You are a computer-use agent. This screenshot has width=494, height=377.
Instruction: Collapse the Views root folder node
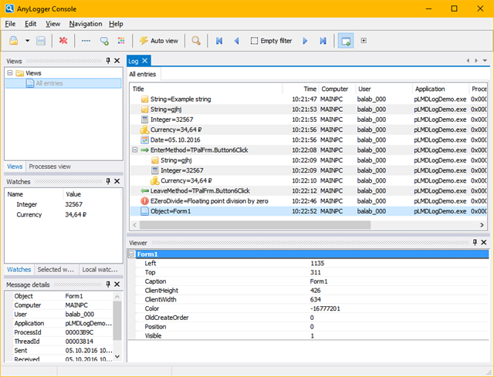(x=10, y=73)
